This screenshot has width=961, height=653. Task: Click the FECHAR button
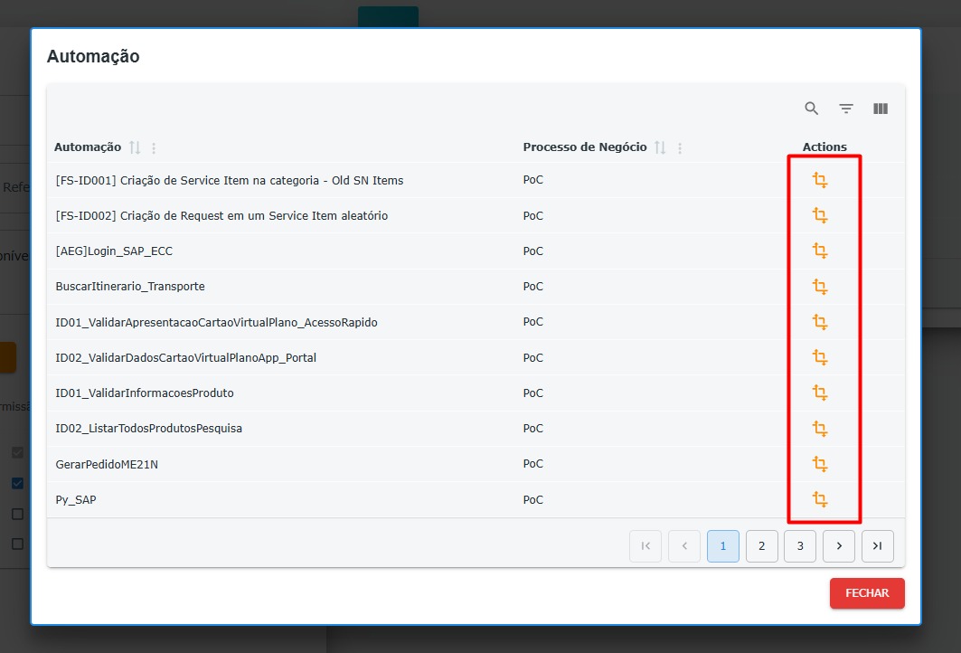(867, 593)
